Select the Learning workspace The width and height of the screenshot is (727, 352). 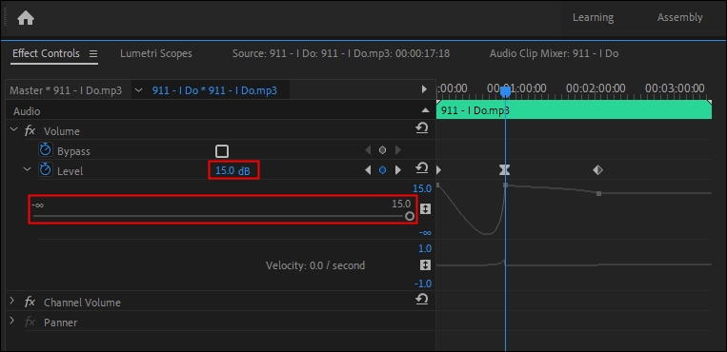[593, 17]
